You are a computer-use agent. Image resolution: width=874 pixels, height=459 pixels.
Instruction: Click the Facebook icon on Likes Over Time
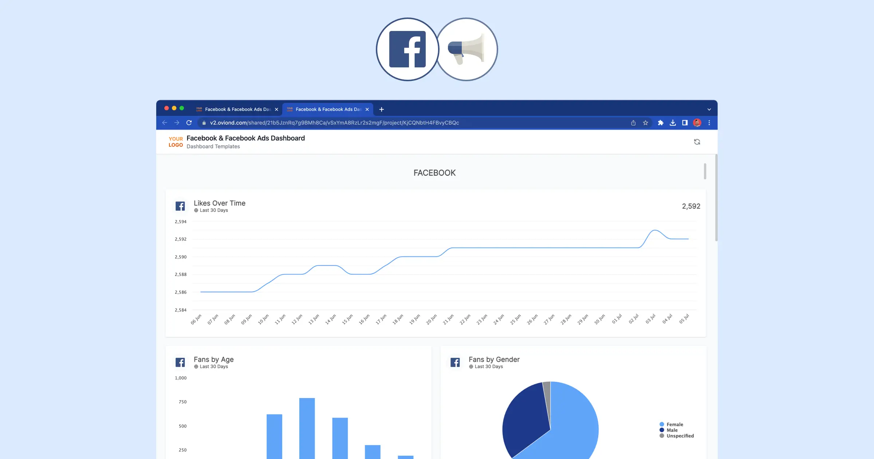(180, 206)
